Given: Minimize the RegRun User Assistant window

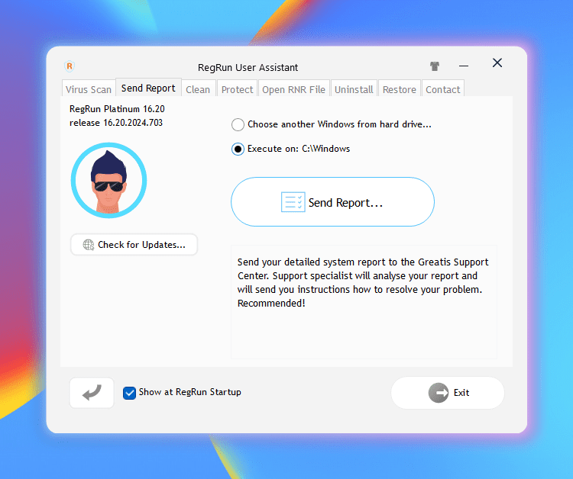Looking at the screenshot, I should click(x=464, y=66).
